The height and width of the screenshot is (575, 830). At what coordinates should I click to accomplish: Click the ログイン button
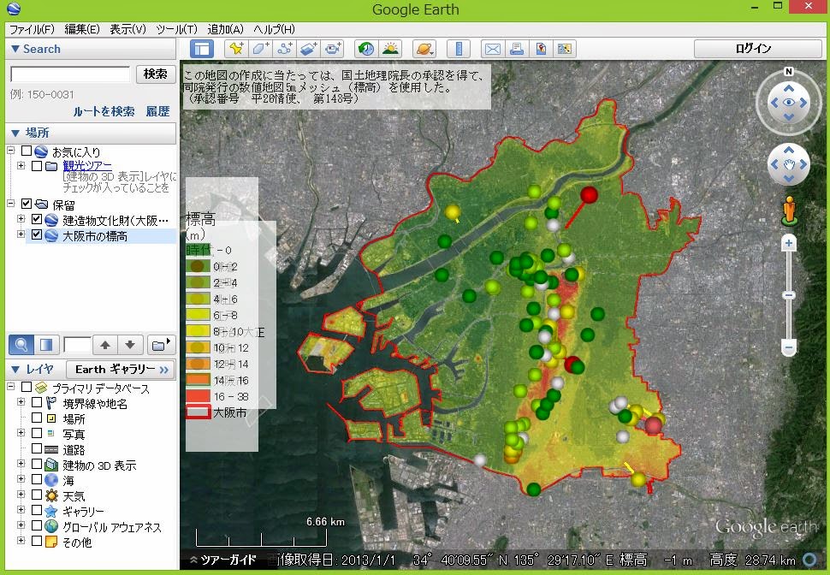757,49
